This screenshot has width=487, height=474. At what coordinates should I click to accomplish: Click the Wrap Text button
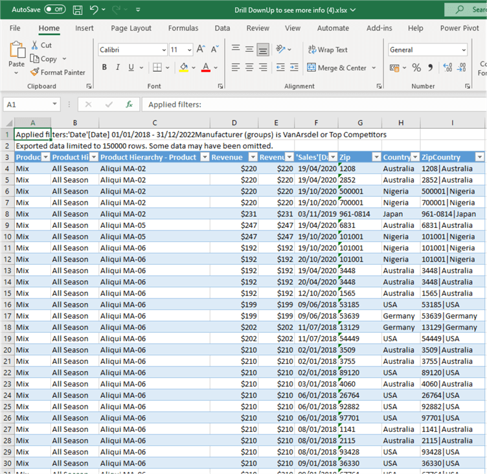[x=328, y=50]
